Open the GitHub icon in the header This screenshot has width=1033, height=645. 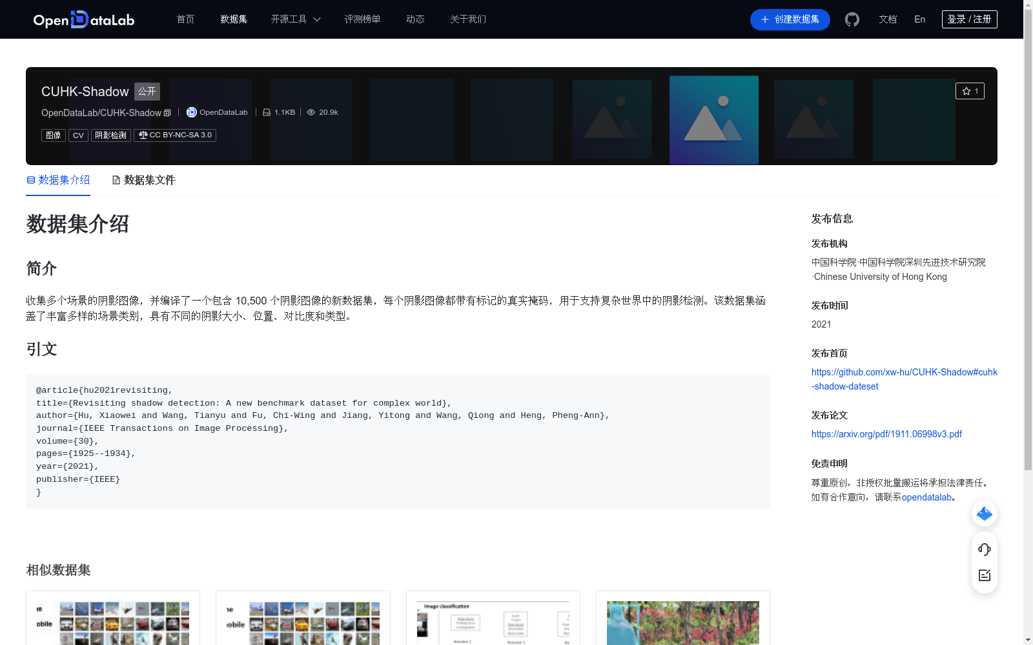852,19
